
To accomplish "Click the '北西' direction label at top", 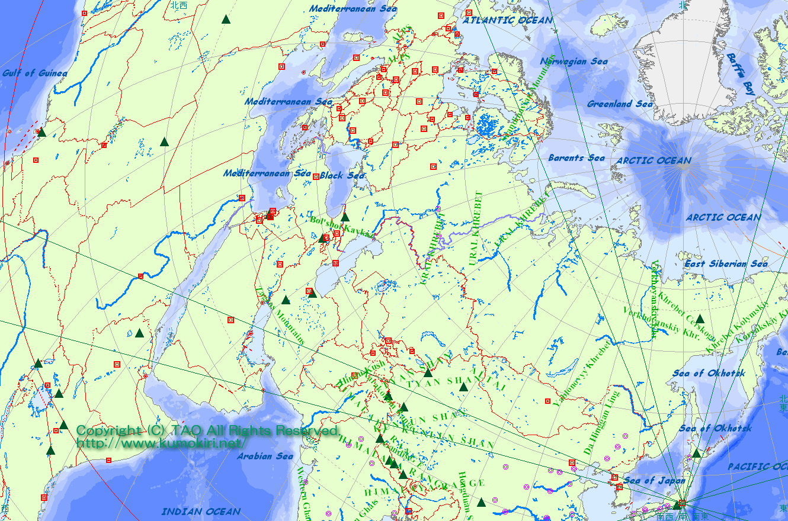I will tap(178, 5).
